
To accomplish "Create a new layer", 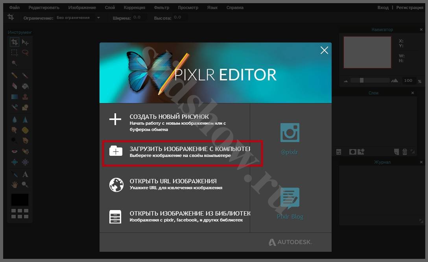I will point(397,152).
